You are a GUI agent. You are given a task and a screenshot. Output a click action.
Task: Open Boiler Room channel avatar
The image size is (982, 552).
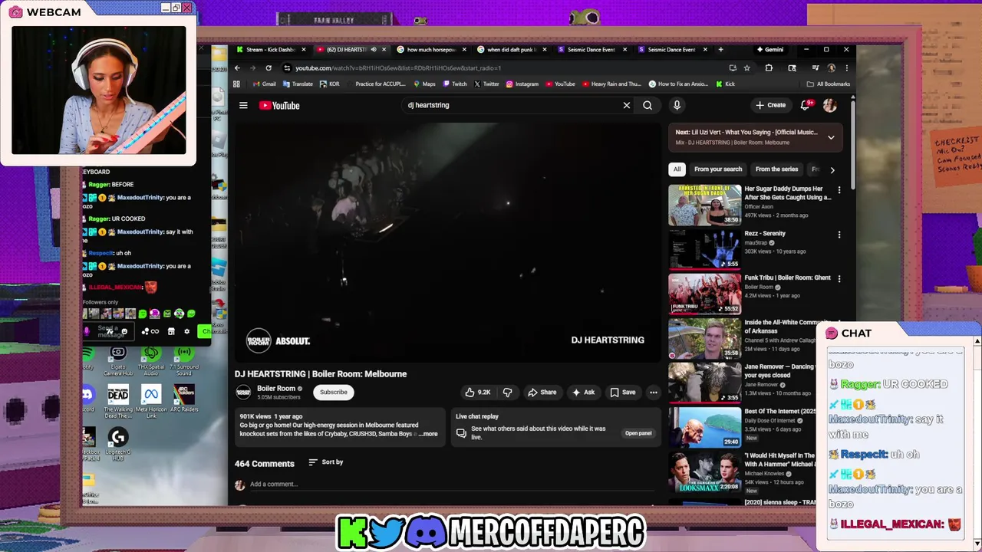click(243, 392)
